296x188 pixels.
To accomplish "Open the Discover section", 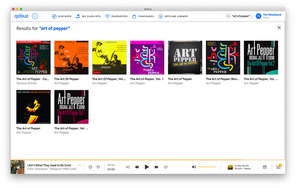I will [x=64, y=16].
